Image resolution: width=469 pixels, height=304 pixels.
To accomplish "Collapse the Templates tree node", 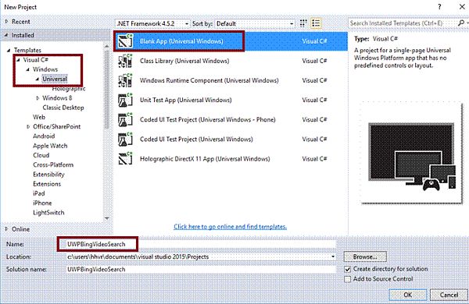I will pyautogui.click(x=9, y=51).
